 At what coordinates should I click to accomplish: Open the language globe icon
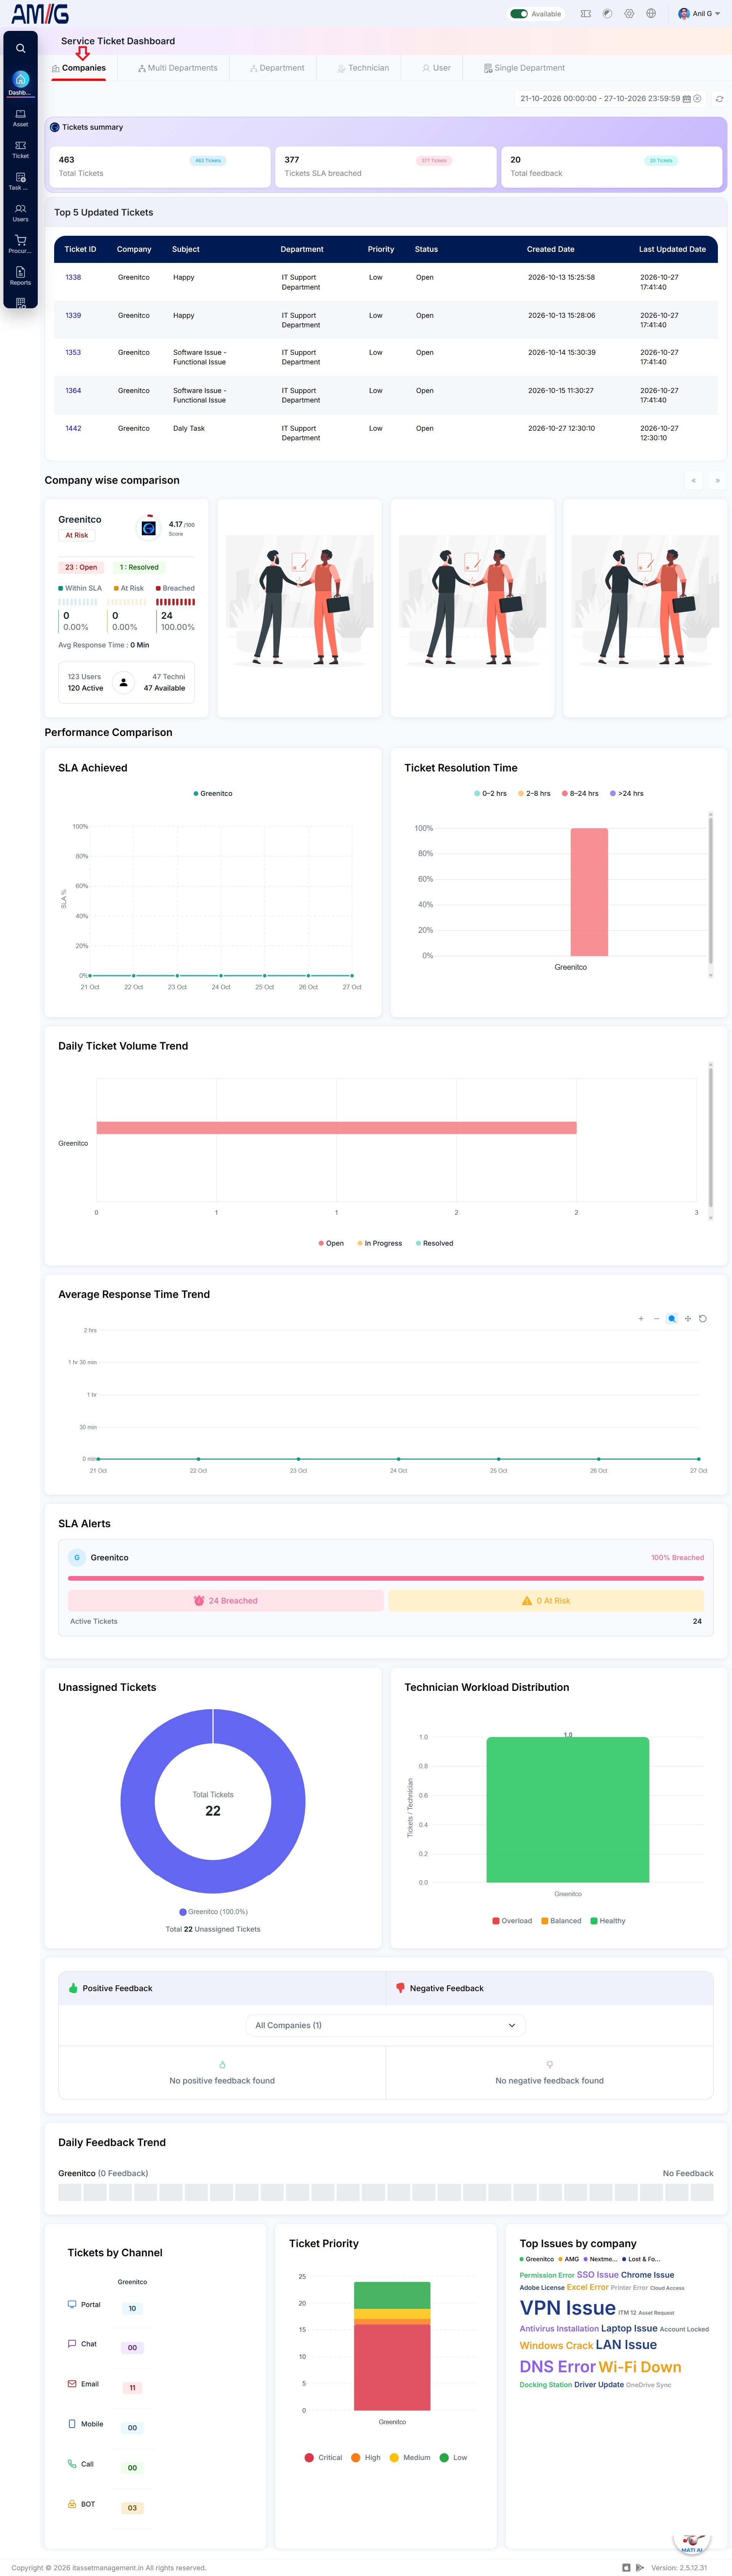point(651,14)
